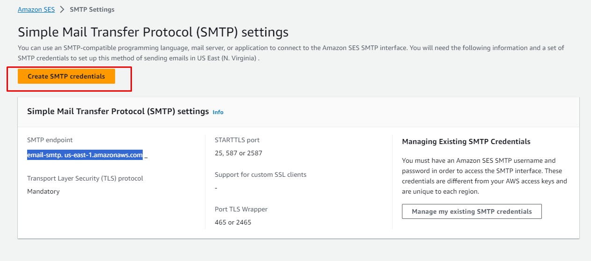The image size is (591, 261).
Task: Click the Transport Layer Security protocol label
Action: pyautogui.click(x=85, y=178)
